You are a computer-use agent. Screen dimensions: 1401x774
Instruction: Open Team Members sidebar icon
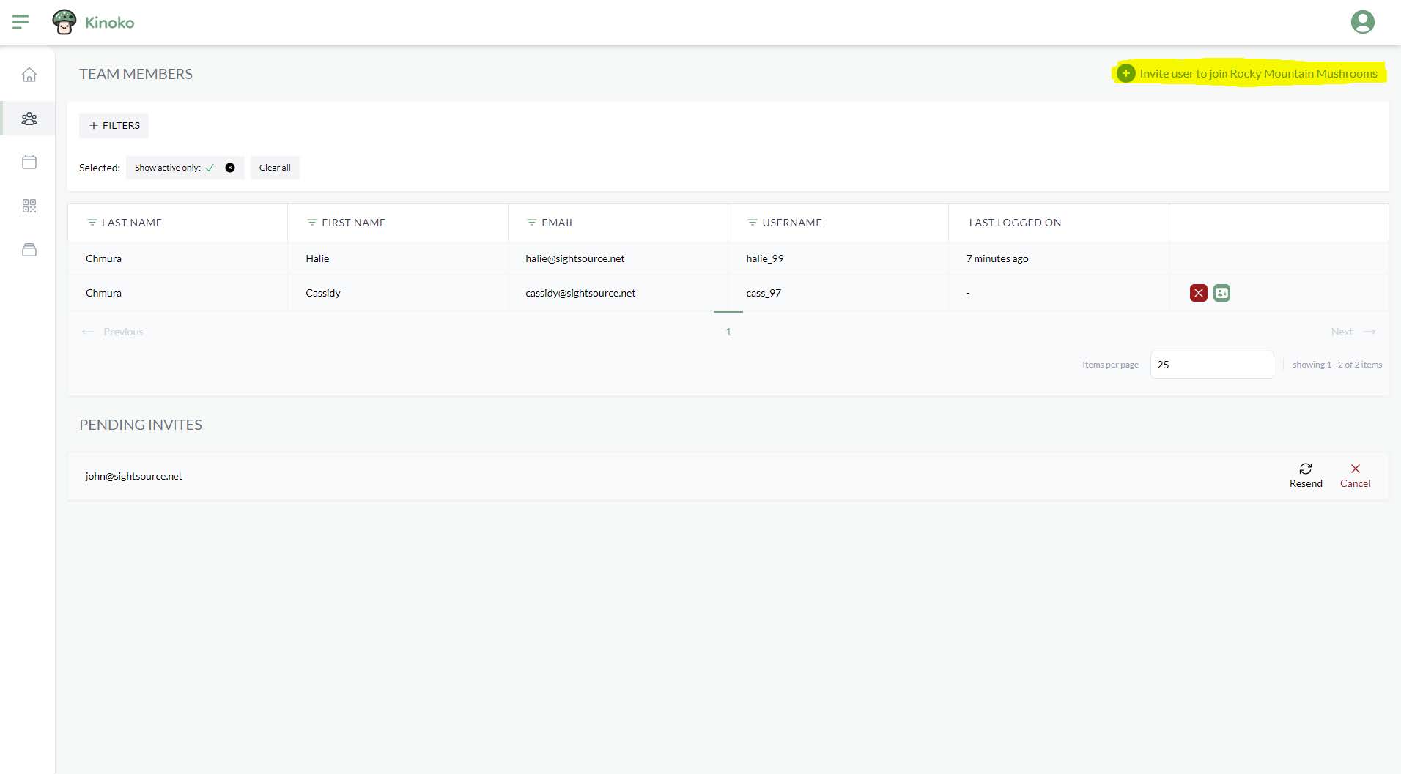pos(29,119)
